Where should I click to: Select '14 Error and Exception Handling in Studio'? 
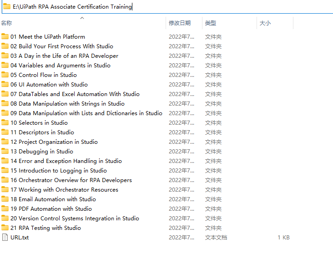pos(66,161)
